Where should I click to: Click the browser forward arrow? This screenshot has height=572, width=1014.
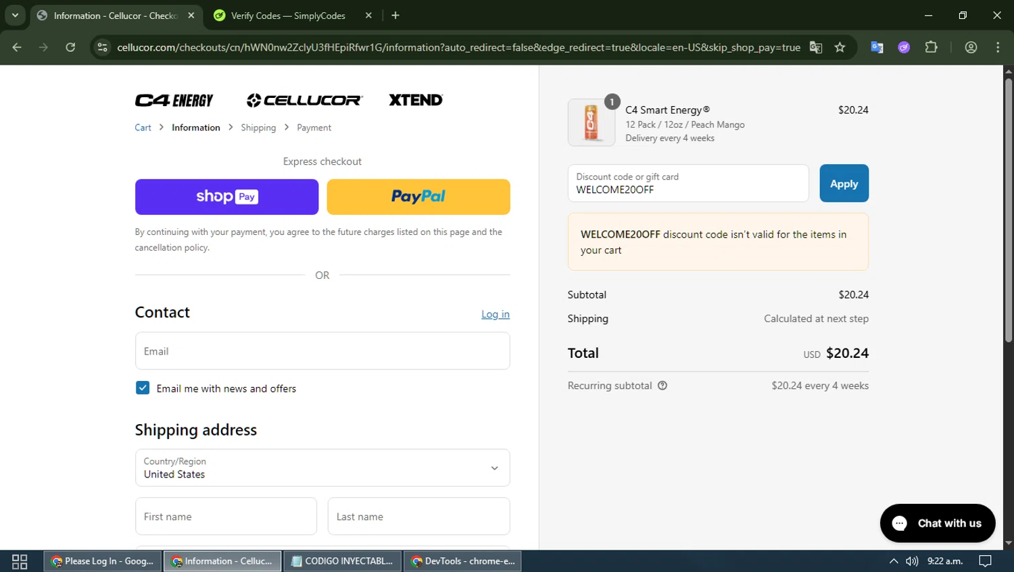pos(44,47)
